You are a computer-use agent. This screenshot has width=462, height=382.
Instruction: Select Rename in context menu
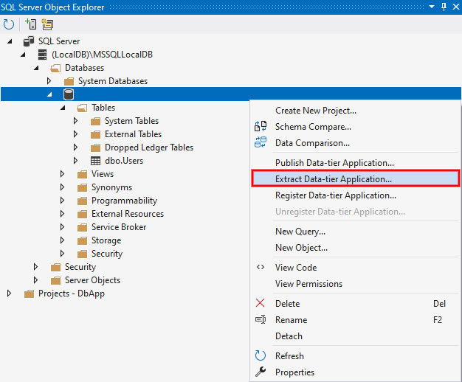[x=355, y=320]
